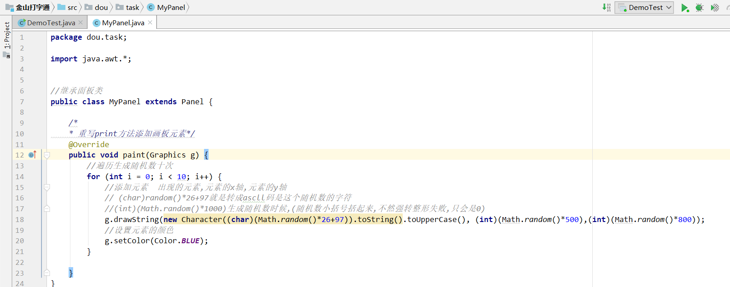
Task: Click the override gutter icon on line 12
Action: point(32,155)
